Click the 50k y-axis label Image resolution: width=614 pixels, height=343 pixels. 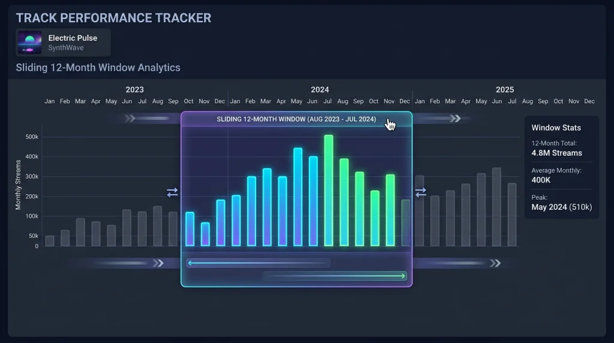[x=34, y=236]
